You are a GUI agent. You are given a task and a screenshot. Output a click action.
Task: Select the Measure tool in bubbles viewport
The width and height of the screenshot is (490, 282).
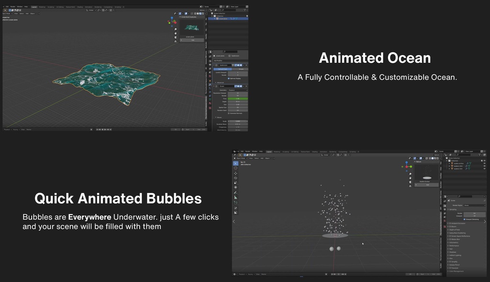tap(235, 197)
